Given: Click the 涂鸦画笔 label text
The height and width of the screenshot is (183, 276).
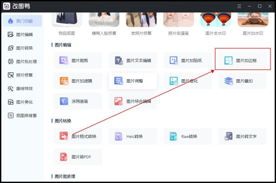Looking at the screenshot, I should coord(80,101).
